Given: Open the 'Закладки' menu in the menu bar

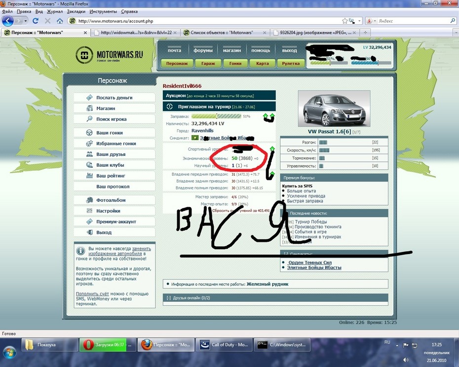Looking at the screenshot, I should click(76, 11).
